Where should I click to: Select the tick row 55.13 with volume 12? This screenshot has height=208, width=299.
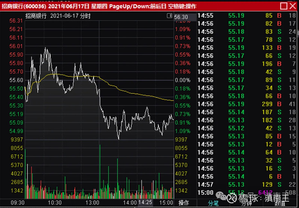coord(247,144)
